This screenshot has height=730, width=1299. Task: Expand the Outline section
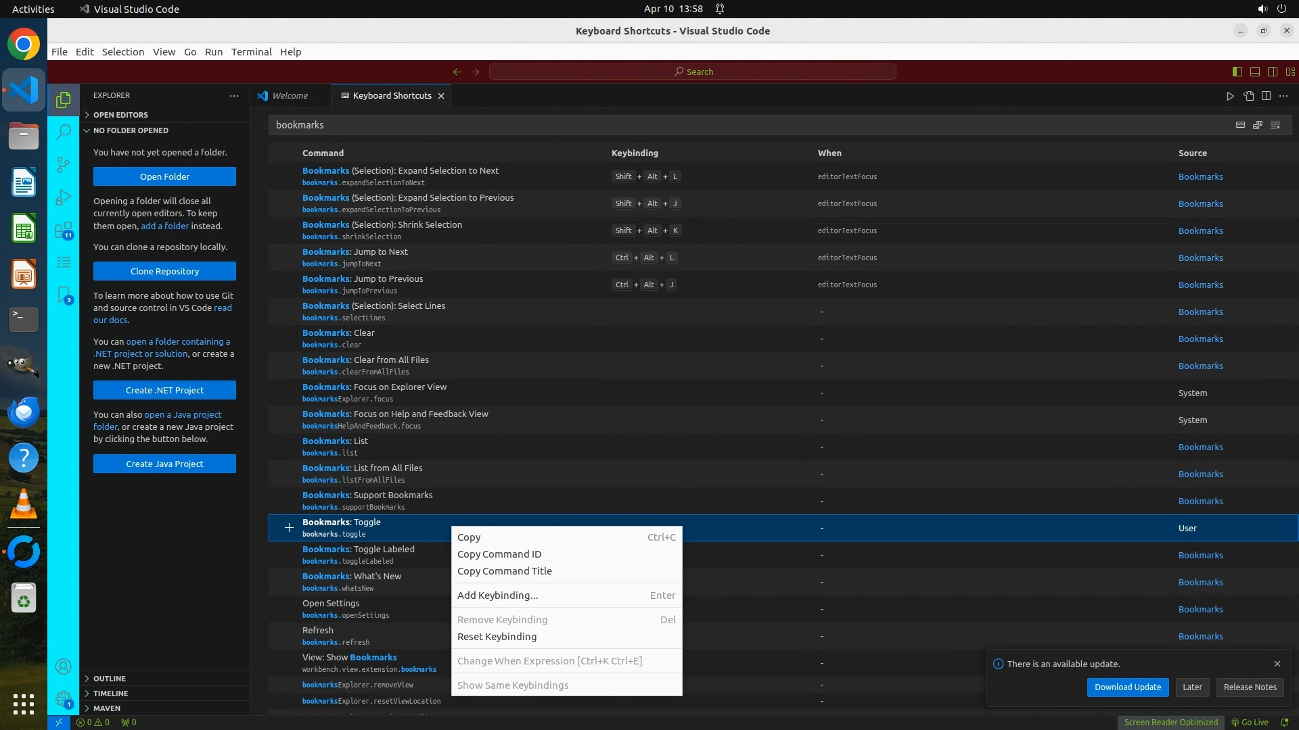point(110,679)
